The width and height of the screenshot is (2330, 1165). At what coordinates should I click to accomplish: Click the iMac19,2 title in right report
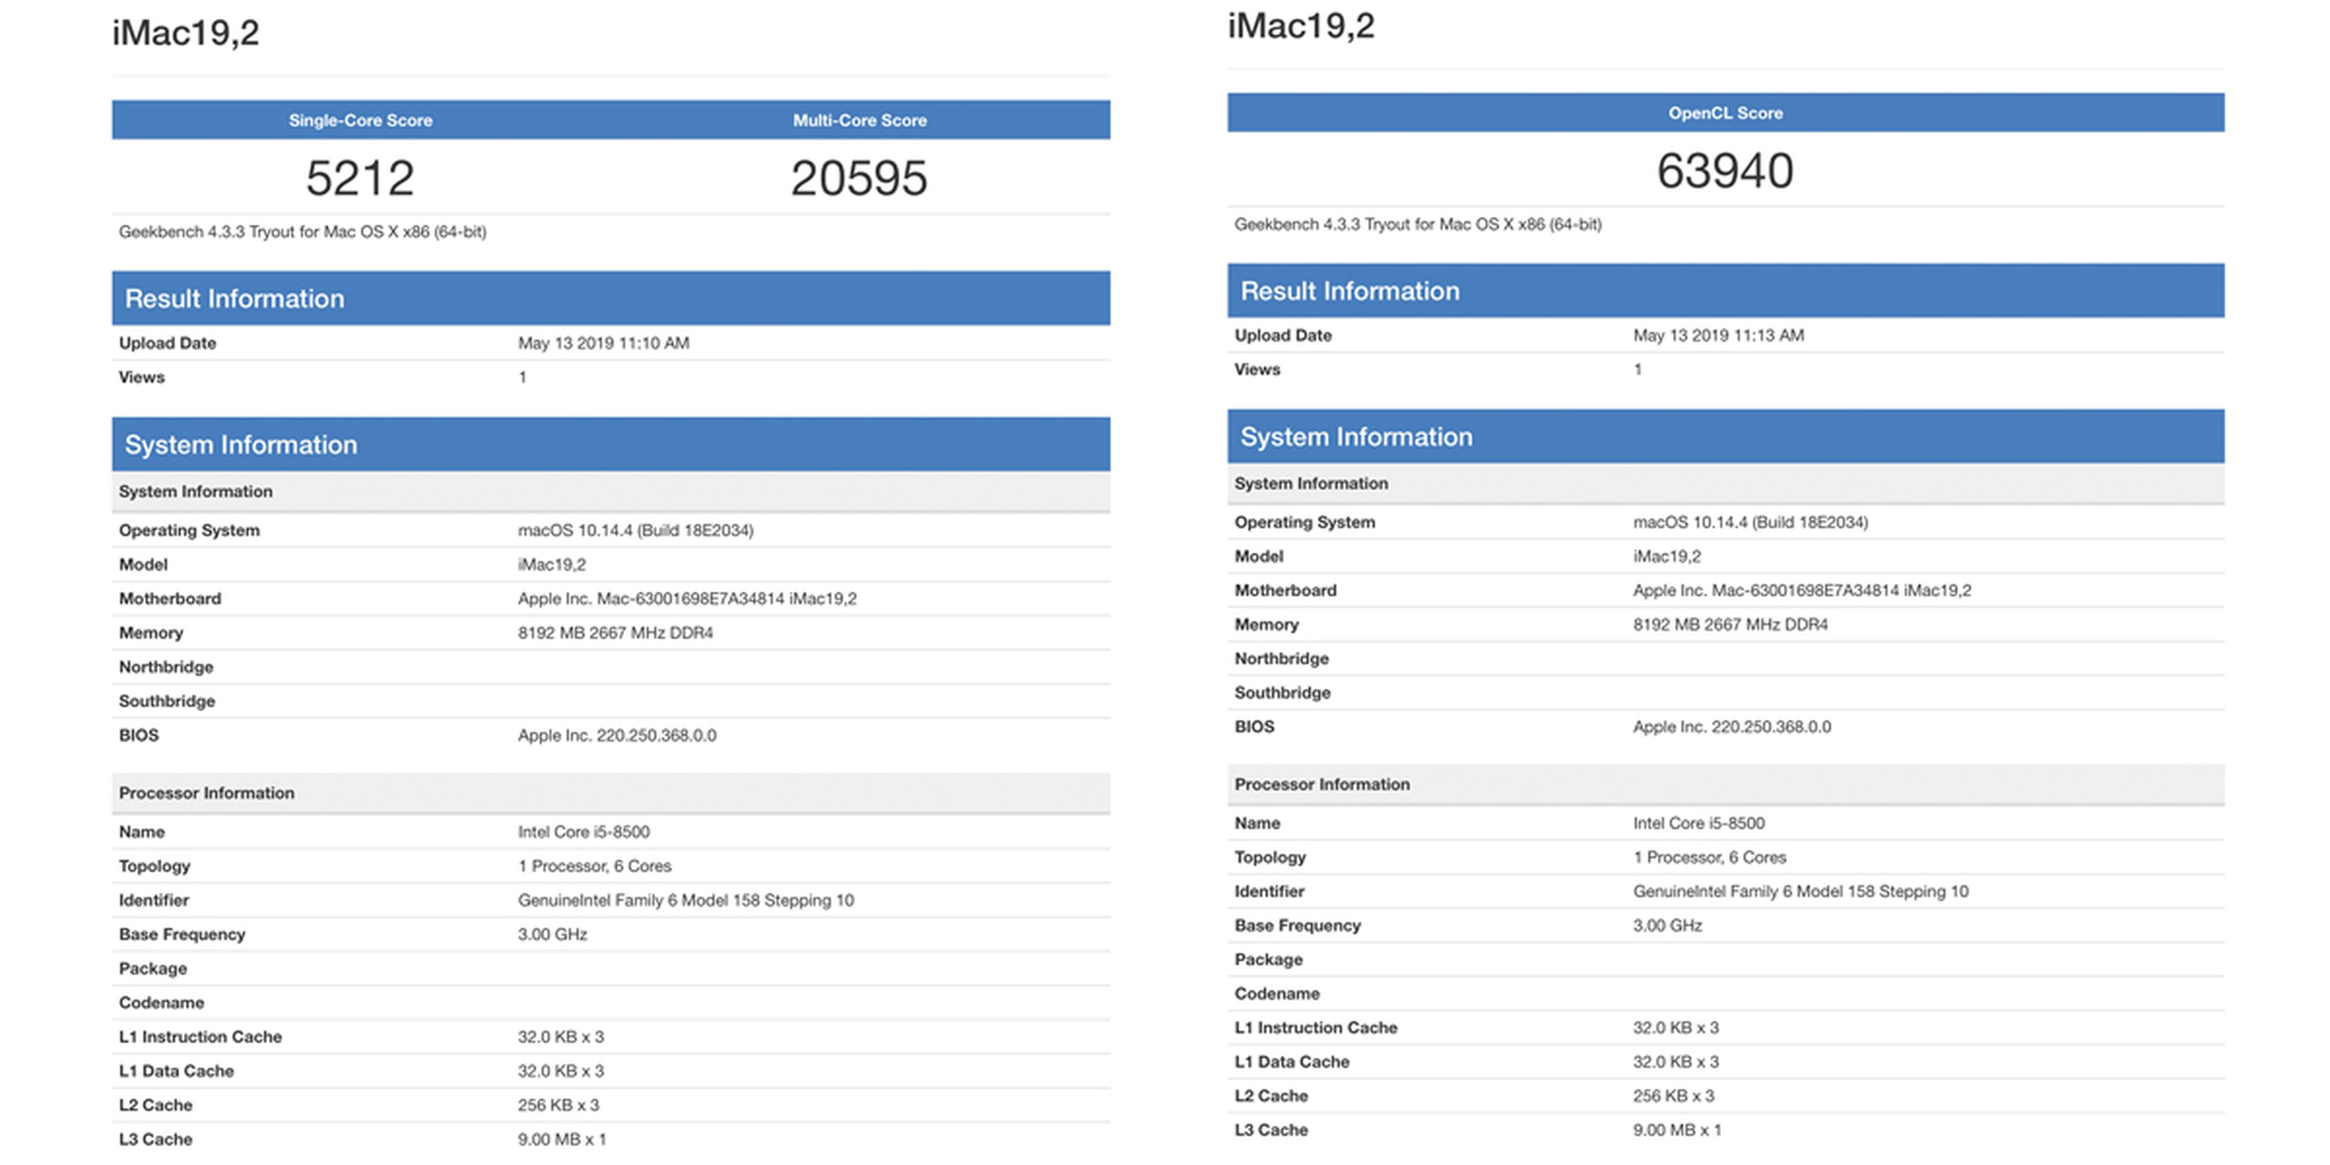click(x=1301, y=25)
